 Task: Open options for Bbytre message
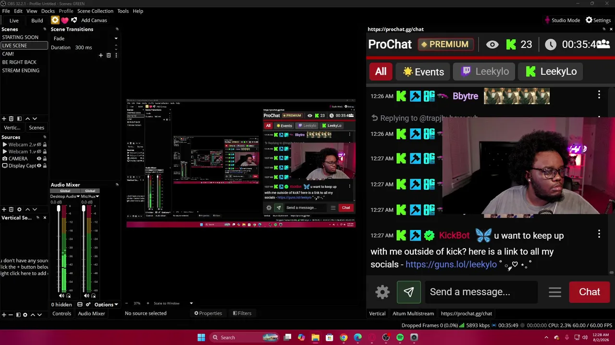(599, 95)
